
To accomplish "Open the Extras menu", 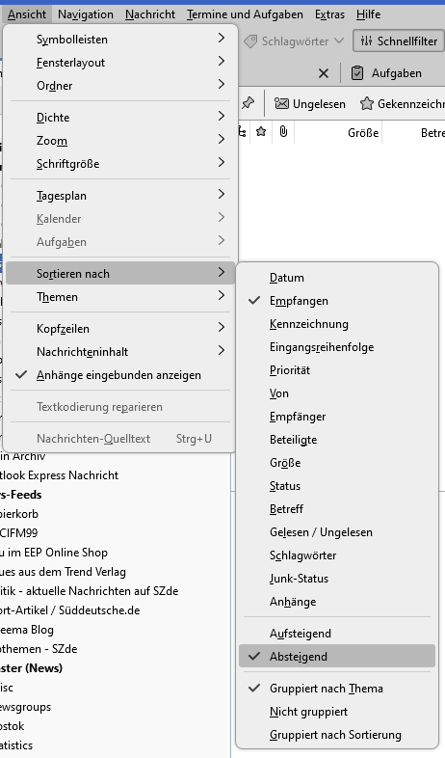I will pyautogui.click(x=329, y=14).
